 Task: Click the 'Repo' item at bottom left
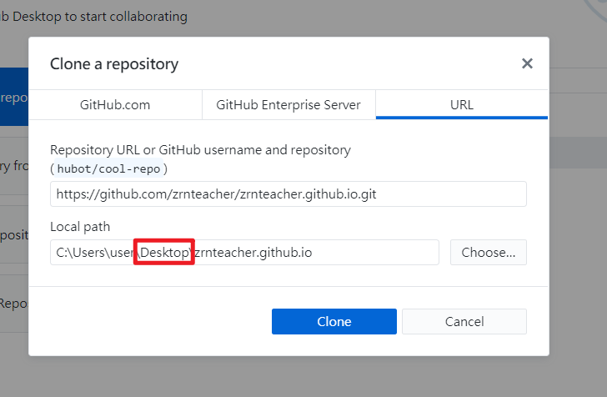click(x=14, y=304)
